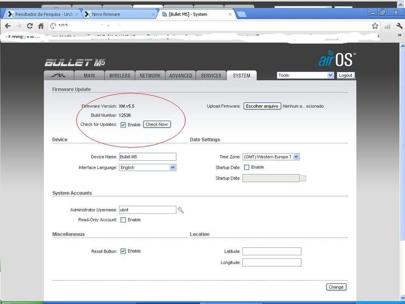
Task: Click the Latitude input field
Action: pyautogui.click(x=272, y=251)
